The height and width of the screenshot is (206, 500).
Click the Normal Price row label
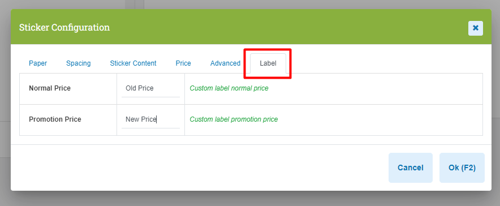click(50, 88)
